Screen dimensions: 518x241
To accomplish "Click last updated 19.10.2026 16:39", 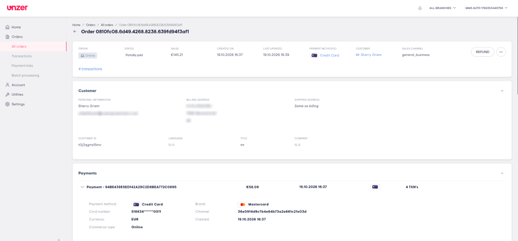I will pos(276,55).
